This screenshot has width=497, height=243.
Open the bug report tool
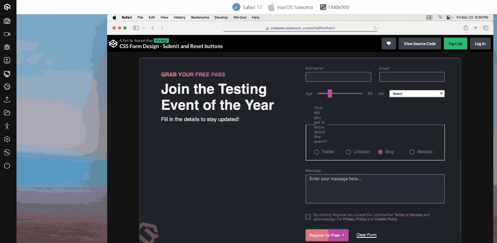7,47
